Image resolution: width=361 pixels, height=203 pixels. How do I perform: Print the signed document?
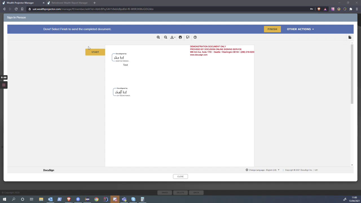click(x=180, y=37)
